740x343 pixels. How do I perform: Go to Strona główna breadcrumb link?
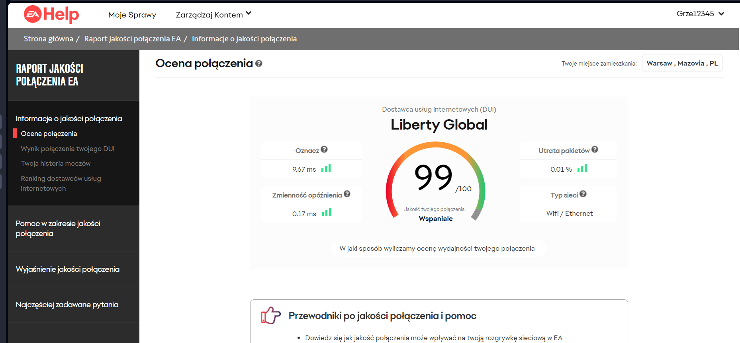coord(49,39)
